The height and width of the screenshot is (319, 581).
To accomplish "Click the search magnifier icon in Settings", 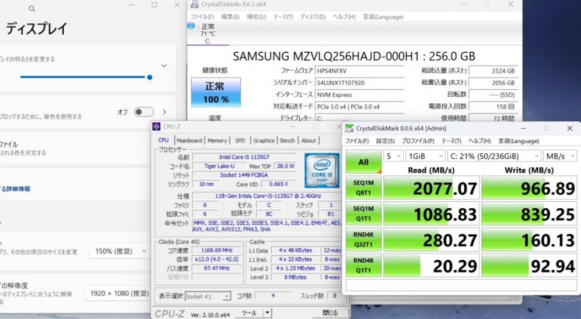I will coord(32,9).
